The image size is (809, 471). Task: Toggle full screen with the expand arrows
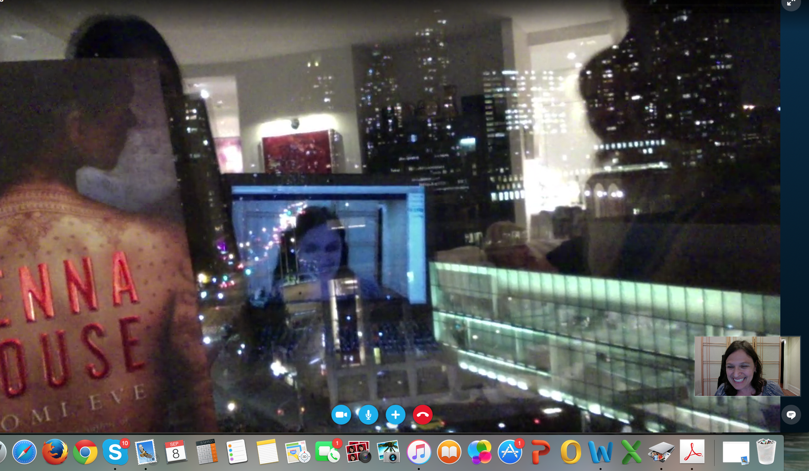(791, 3)
